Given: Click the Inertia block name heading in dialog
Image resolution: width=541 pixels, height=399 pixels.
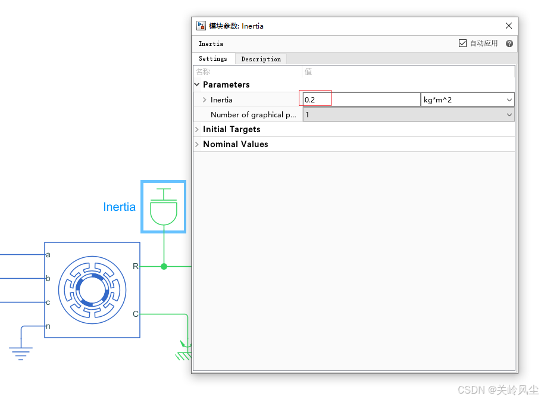Looking at the screenshot, I should pyautogui.click(x=211, y=44).
